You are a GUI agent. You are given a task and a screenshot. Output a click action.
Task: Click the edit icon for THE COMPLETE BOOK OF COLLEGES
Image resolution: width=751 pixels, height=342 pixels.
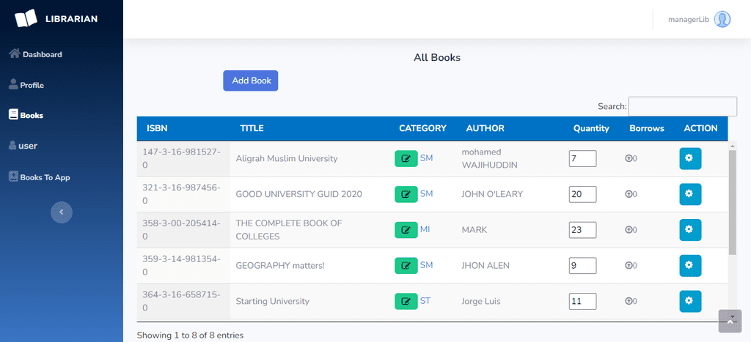click(406, 230)
